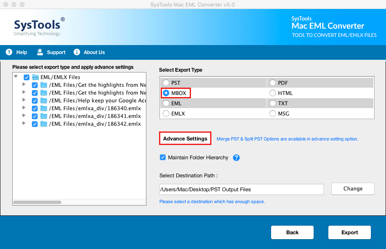Viewport: 386px width, 249px height.
Task: Uncheck the EML/EMLX Files root checkbox
Action: (27, 77)
